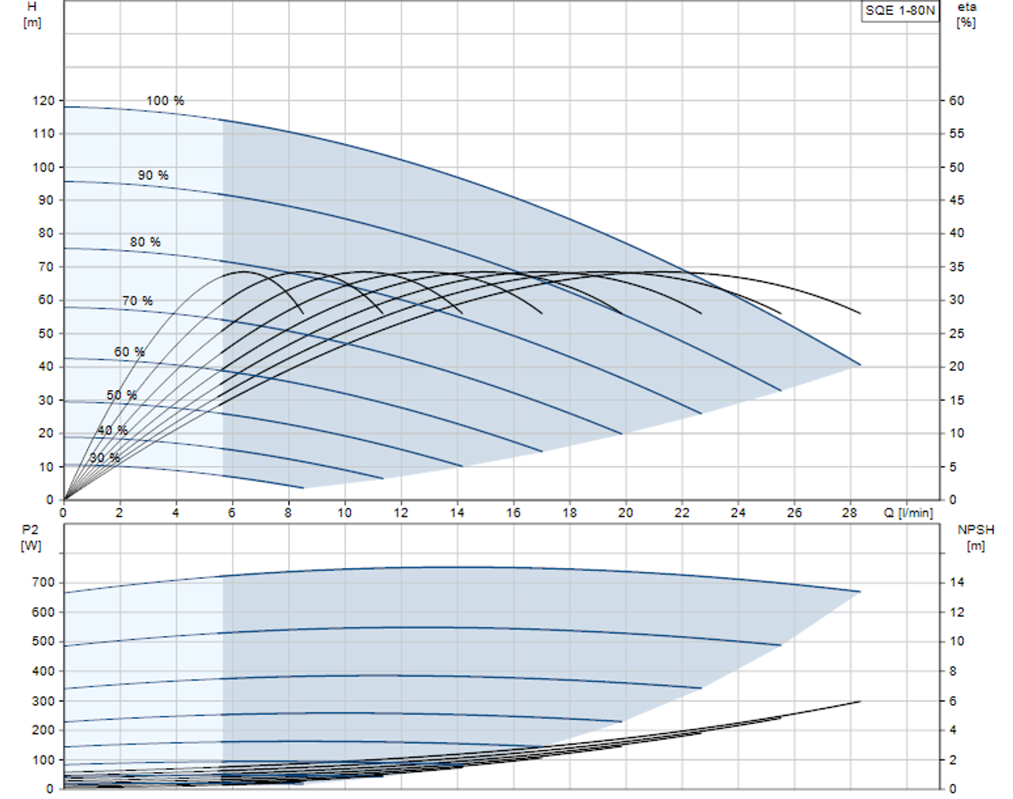This screenshot has height=799, width=1013.
Task: Select the 25 value on the eta axis
Action: [x=957, y=333]
